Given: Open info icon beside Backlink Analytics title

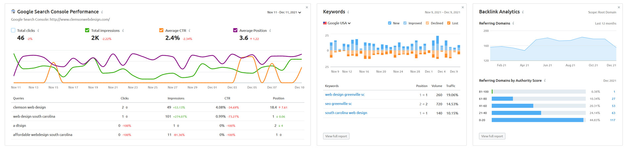Looking at the screenshot, I should [523, 12].
